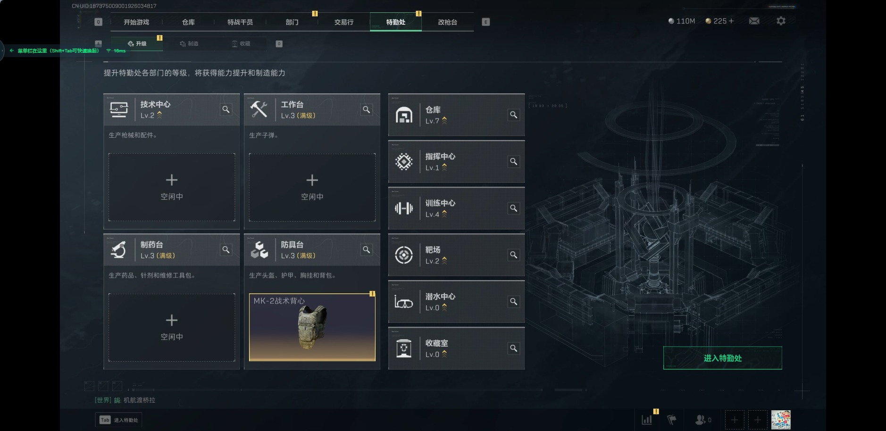Viewport: 886px width, 431px height.
Task: Click magnifier icon on 工作台 card
Action: point(366,109)
